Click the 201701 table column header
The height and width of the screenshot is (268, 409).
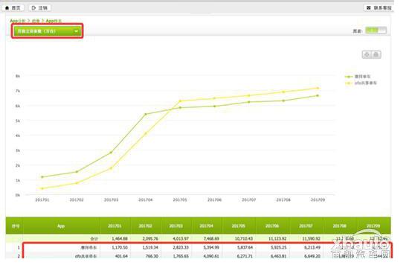pyautogui.click(x=115, y=226)
